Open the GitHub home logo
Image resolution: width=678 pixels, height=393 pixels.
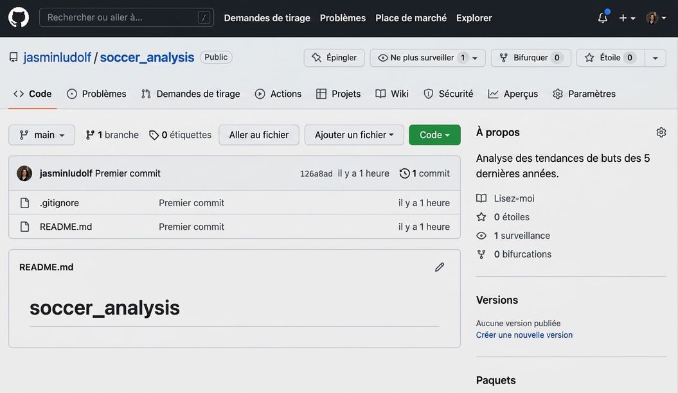[x=19, y=18]
